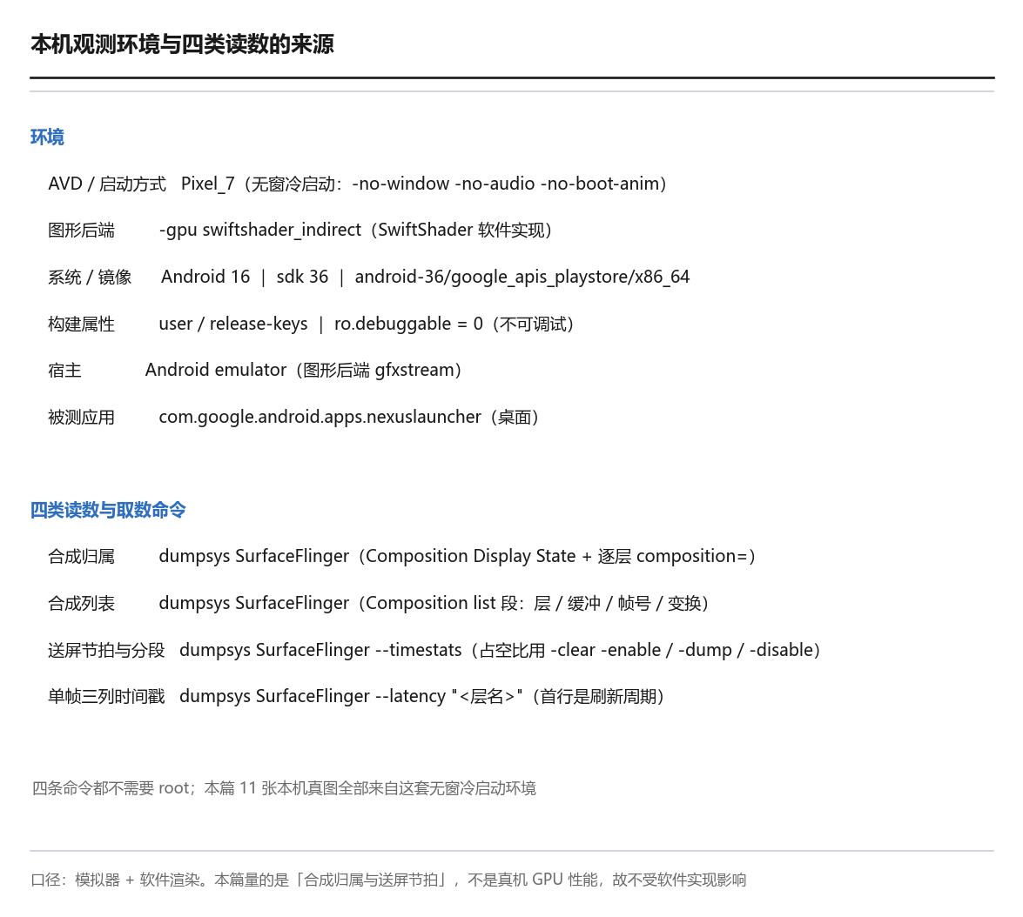Screen dimensions: 1023x917
Task: Select the label 合成列表
Action: tap(81, 604)
